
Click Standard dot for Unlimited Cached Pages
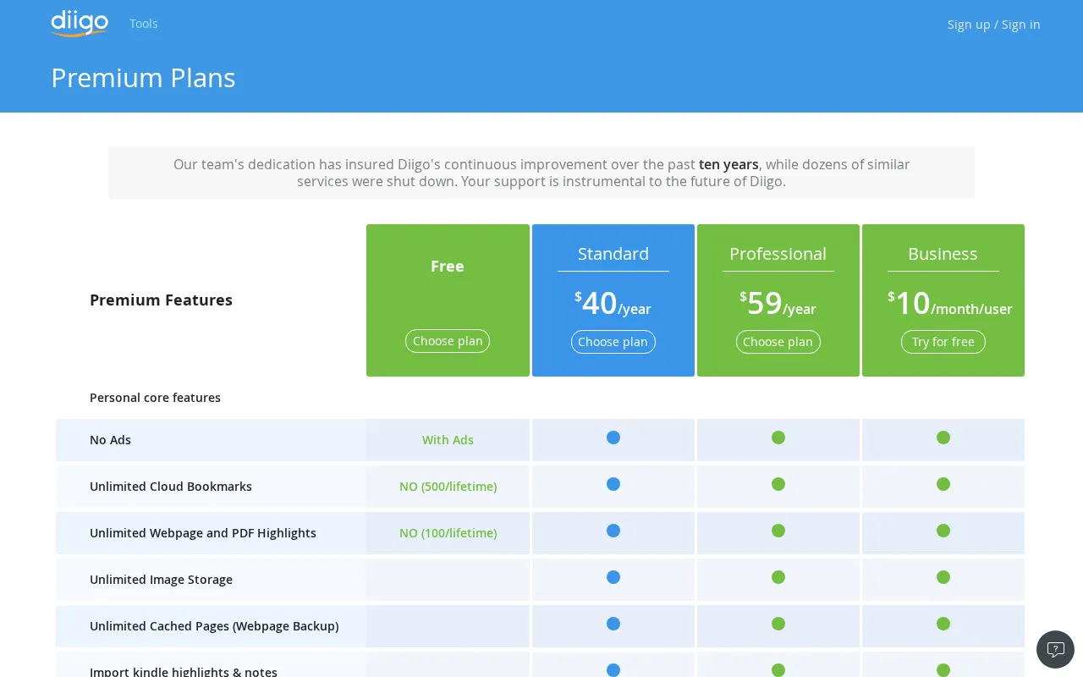click(x=613, y=624)
